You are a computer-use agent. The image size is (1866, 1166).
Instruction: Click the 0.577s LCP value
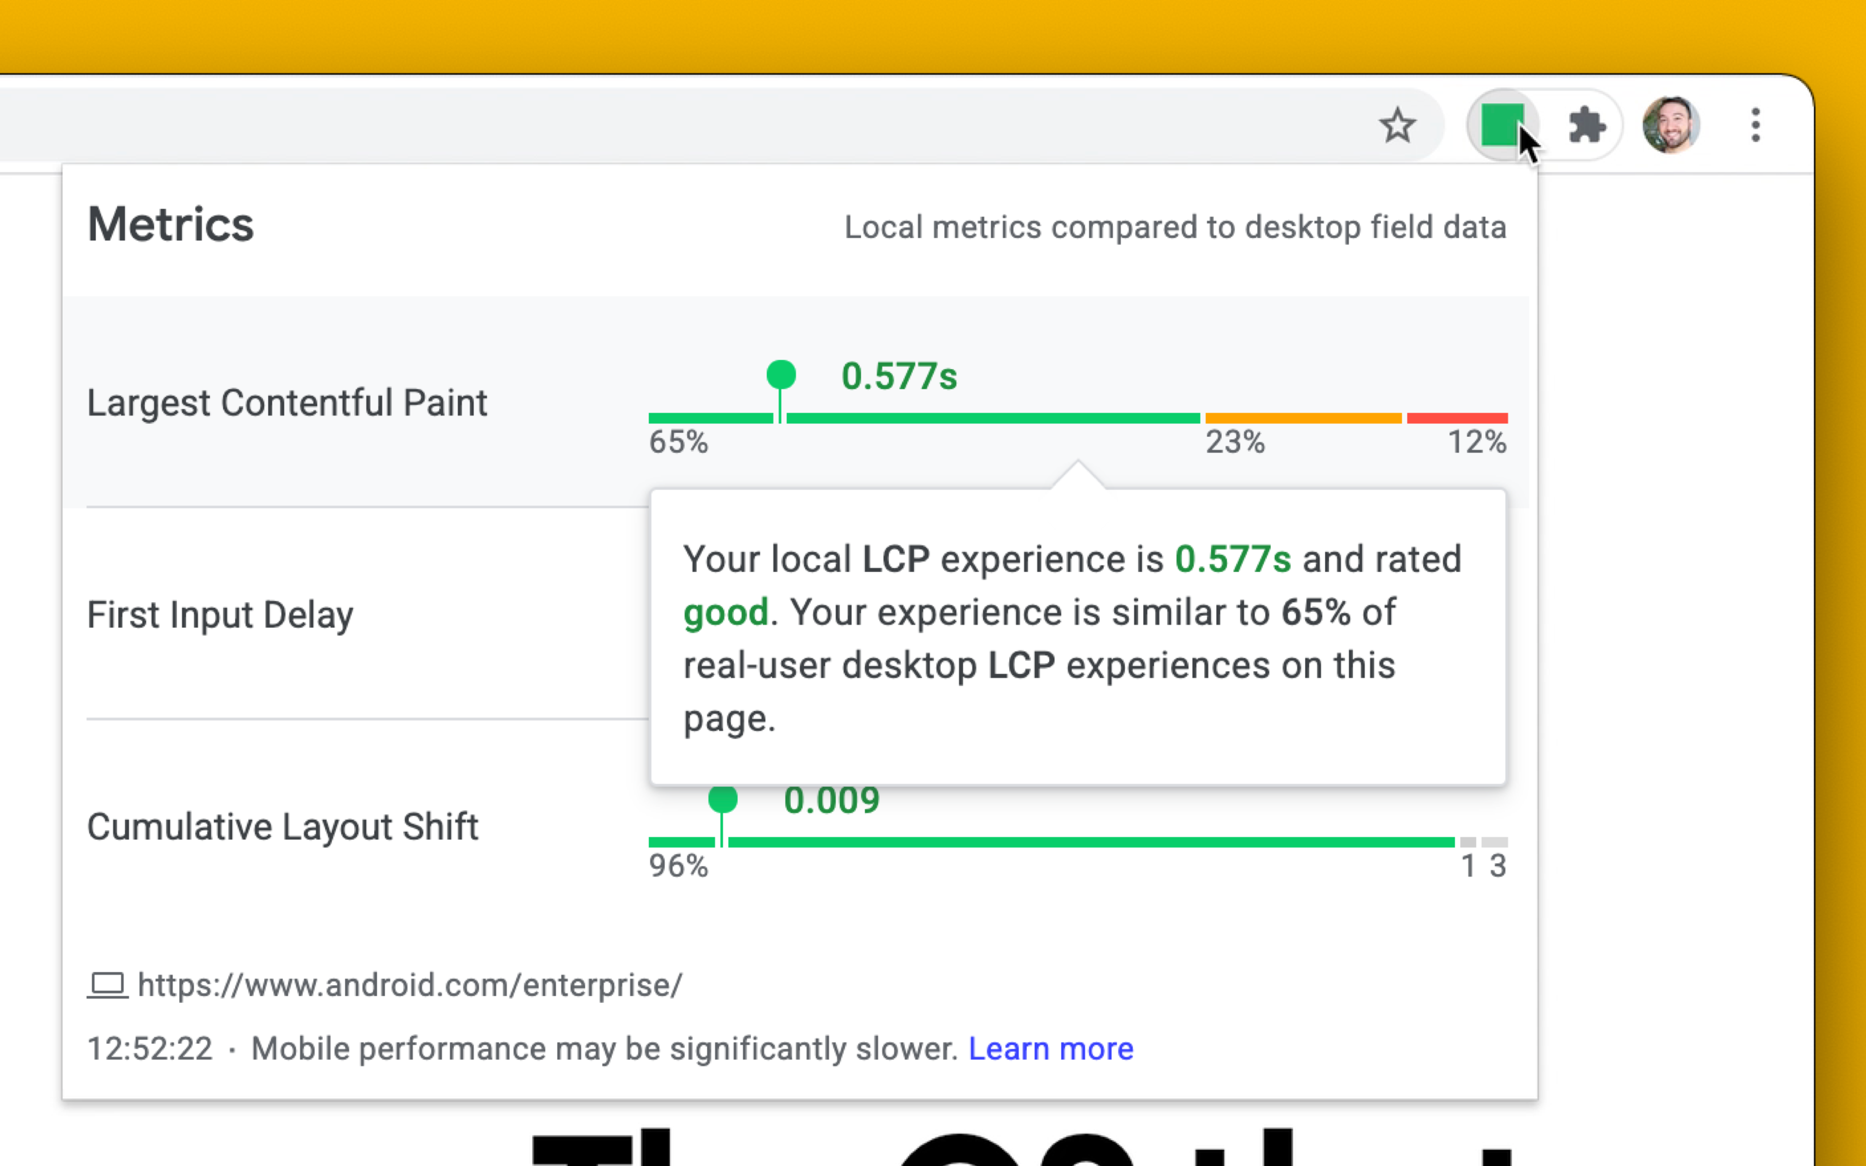pyautogui.click(x=899, y=377)
